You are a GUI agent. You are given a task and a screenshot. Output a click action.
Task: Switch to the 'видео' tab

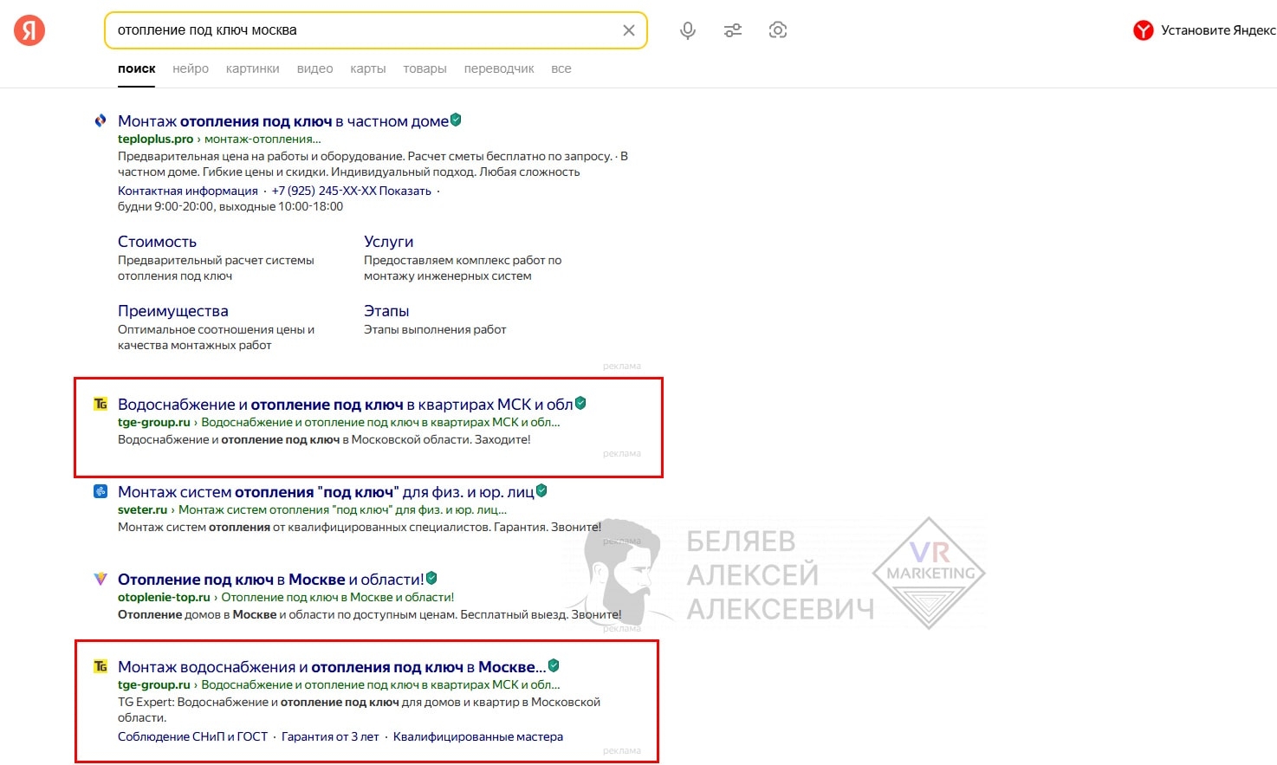click(x=315, y=68)
